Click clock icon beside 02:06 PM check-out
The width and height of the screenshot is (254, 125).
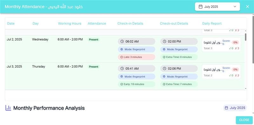pos(164,68)
